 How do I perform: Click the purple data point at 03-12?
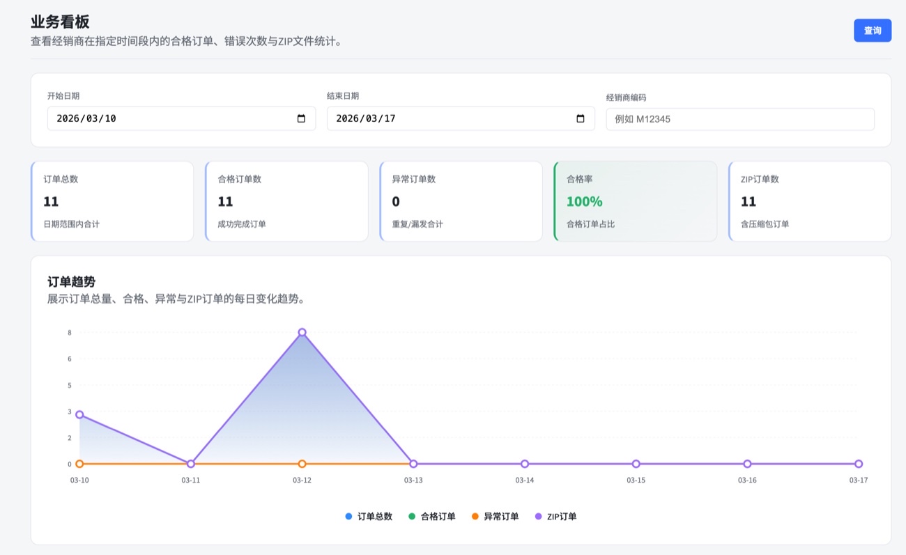point(302,332)
